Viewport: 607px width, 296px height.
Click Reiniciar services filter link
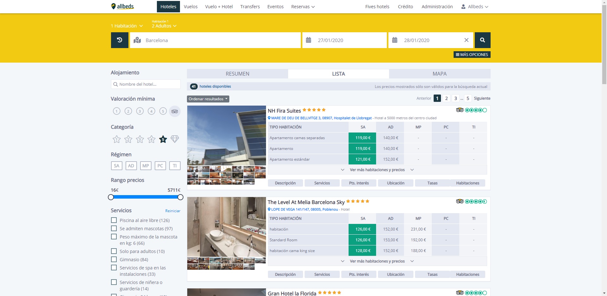(173, 211)
